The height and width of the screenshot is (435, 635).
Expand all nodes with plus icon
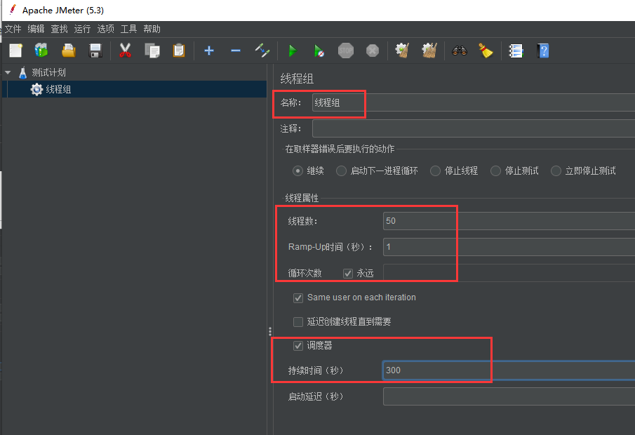pos(209,51)
